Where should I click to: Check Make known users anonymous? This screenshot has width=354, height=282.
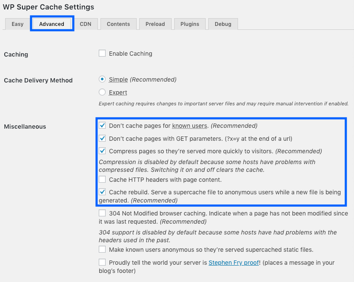(x=102, y=250)
